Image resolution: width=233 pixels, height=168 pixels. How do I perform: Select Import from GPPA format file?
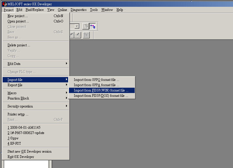(97, 85)
